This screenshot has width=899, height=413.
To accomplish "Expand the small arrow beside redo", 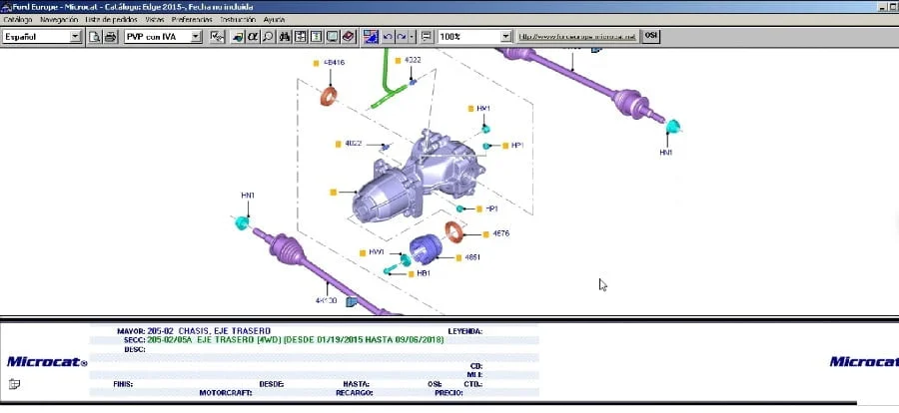I will tap(413, 37).
